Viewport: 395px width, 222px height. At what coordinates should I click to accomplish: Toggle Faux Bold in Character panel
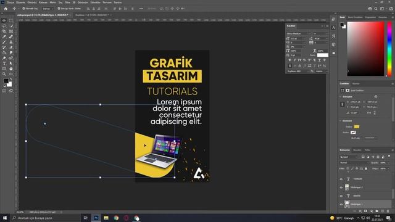pos(289,60)
